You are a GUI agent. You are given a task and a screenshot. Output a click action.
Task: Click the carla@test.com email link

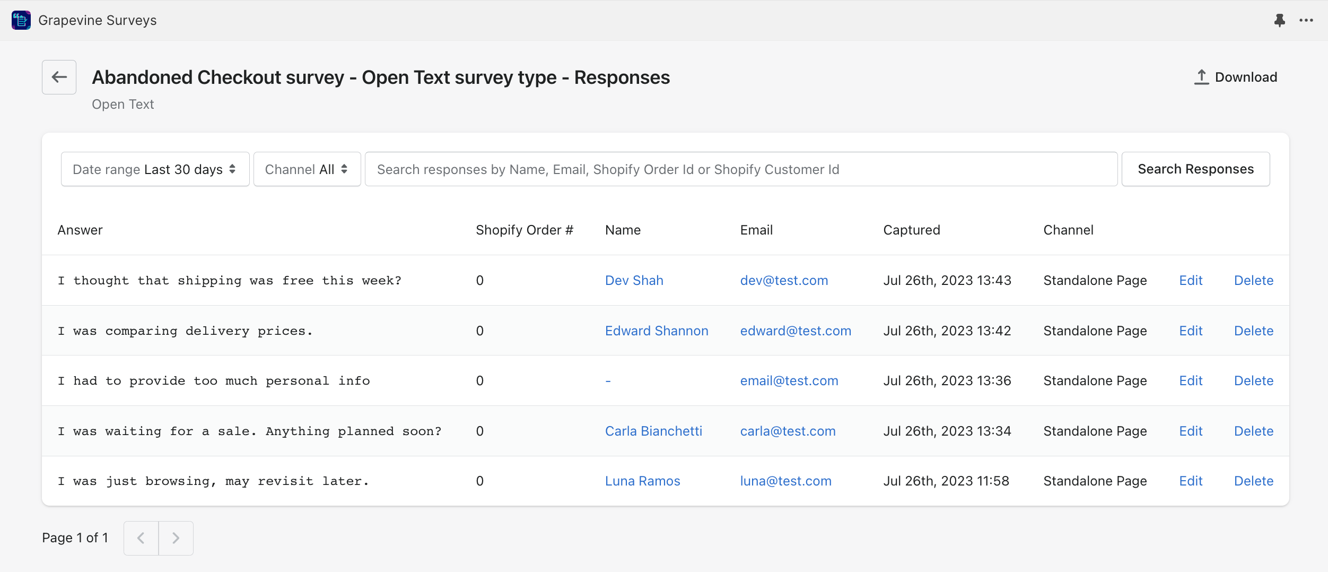(788, 431)
